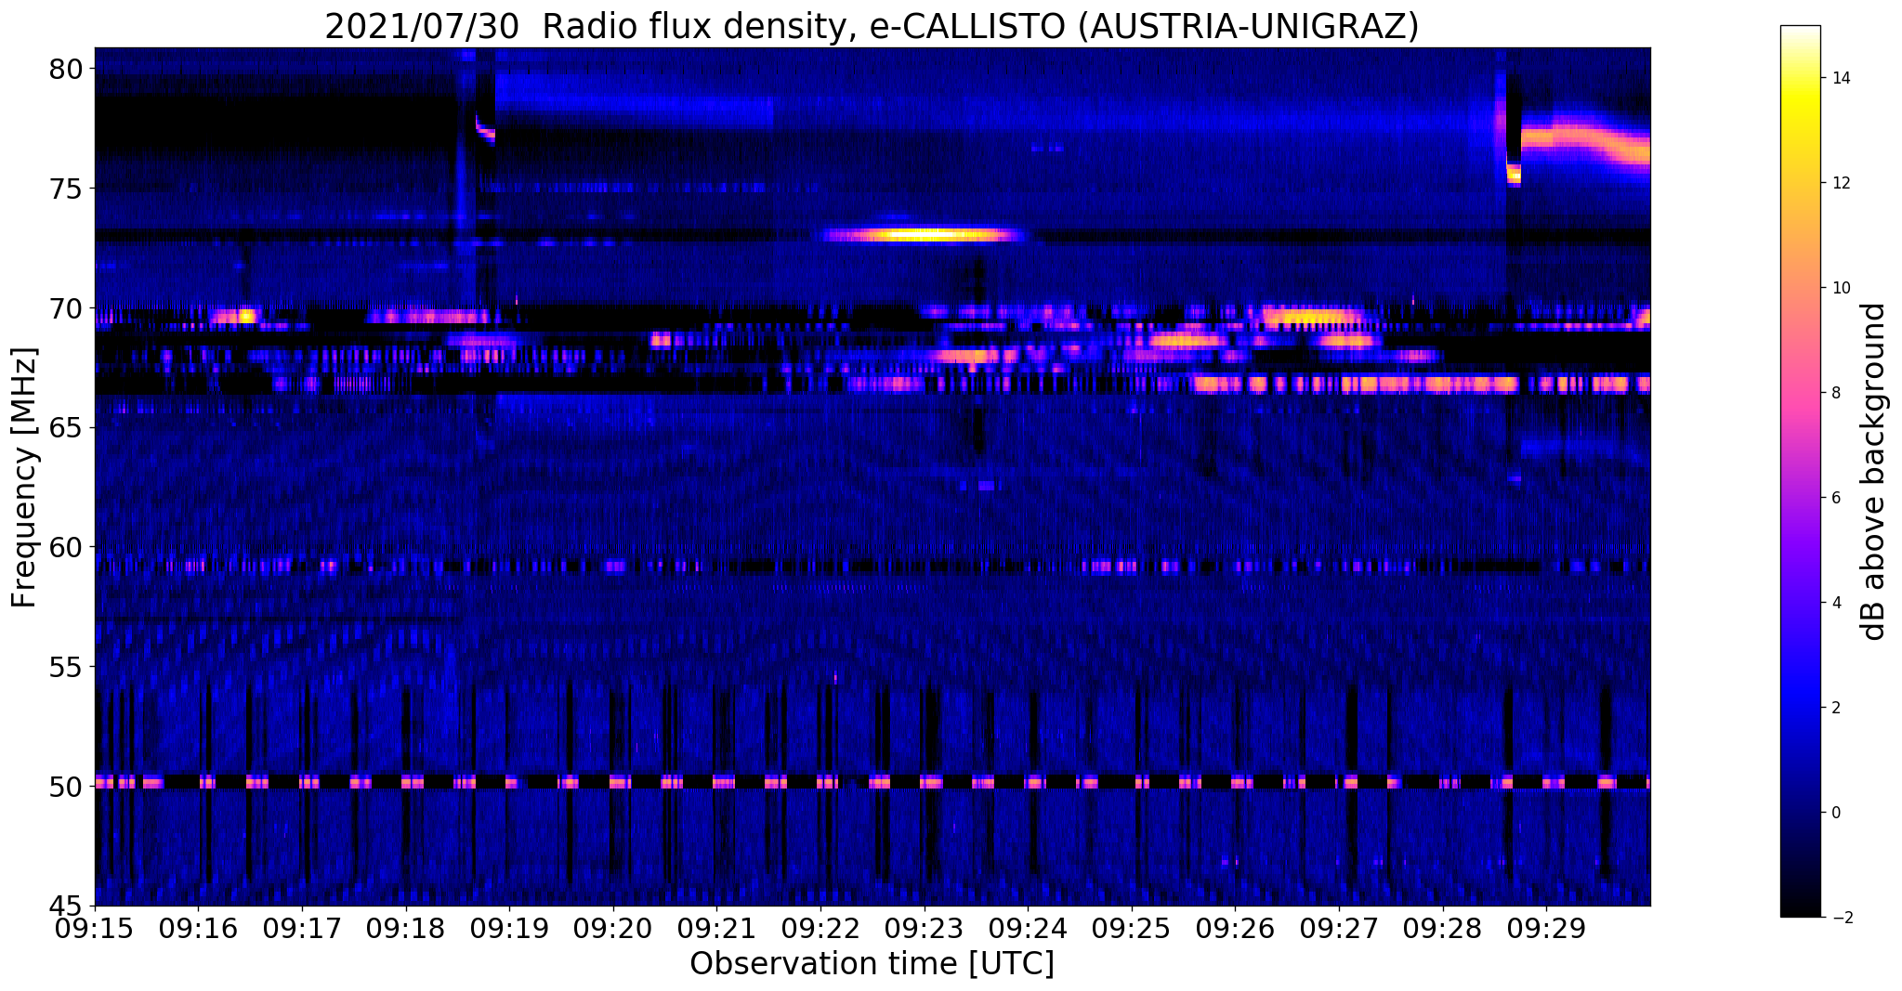Click the colorbar tick label 12

click(1840, 183)
